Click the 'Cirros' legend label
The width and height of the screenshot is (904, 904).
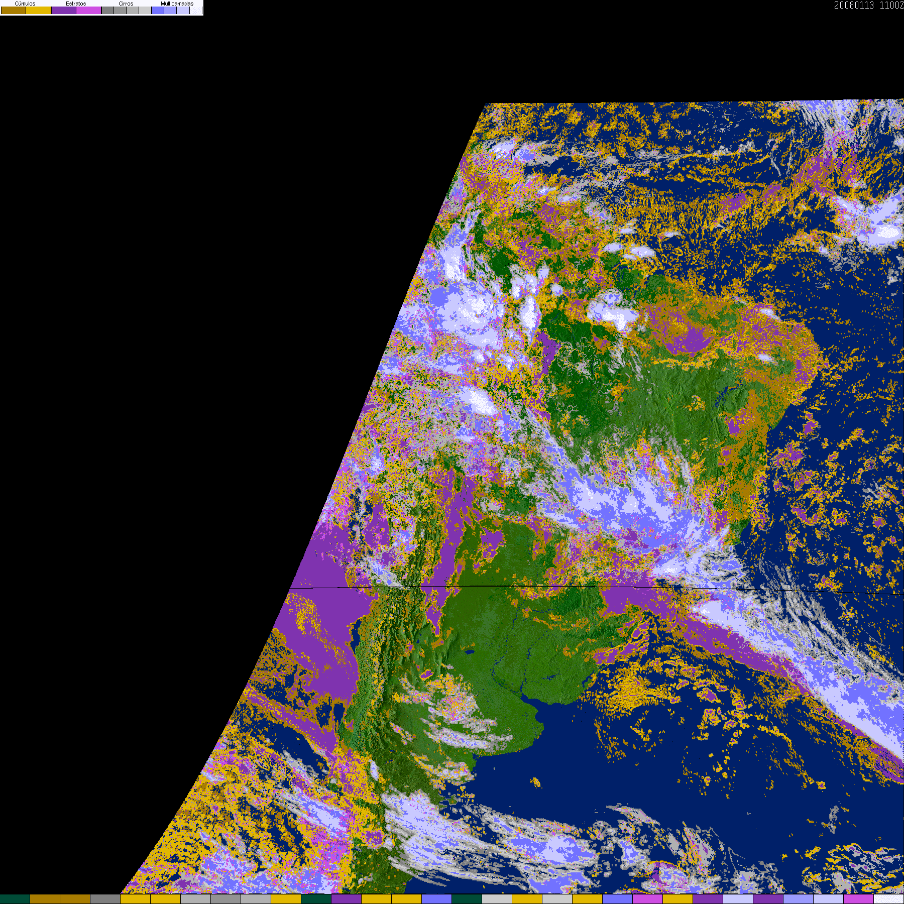click(126, 4)
